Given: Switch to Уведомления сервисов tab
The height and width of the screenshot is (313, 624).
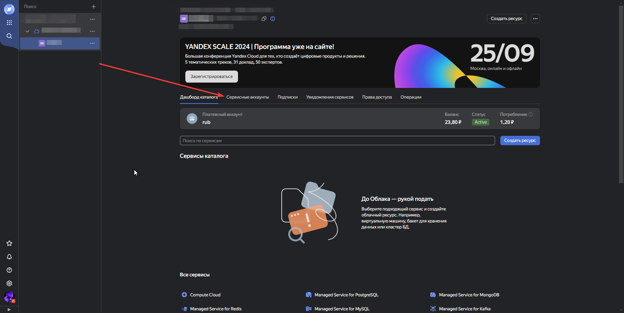Looking at the screenshot, I should tap(330, 97).
